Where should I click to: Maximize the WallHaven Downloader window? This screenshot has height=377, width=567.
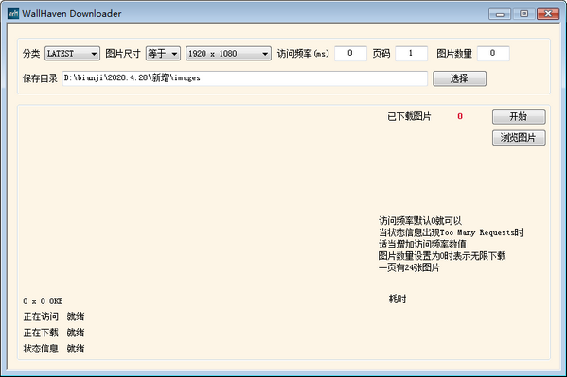click(x=523, y=14)
